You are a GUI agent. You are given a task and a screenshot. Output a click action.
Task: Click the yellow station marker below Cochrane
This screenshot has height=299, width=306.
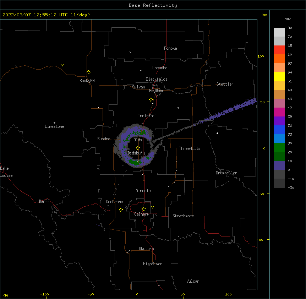121,210
